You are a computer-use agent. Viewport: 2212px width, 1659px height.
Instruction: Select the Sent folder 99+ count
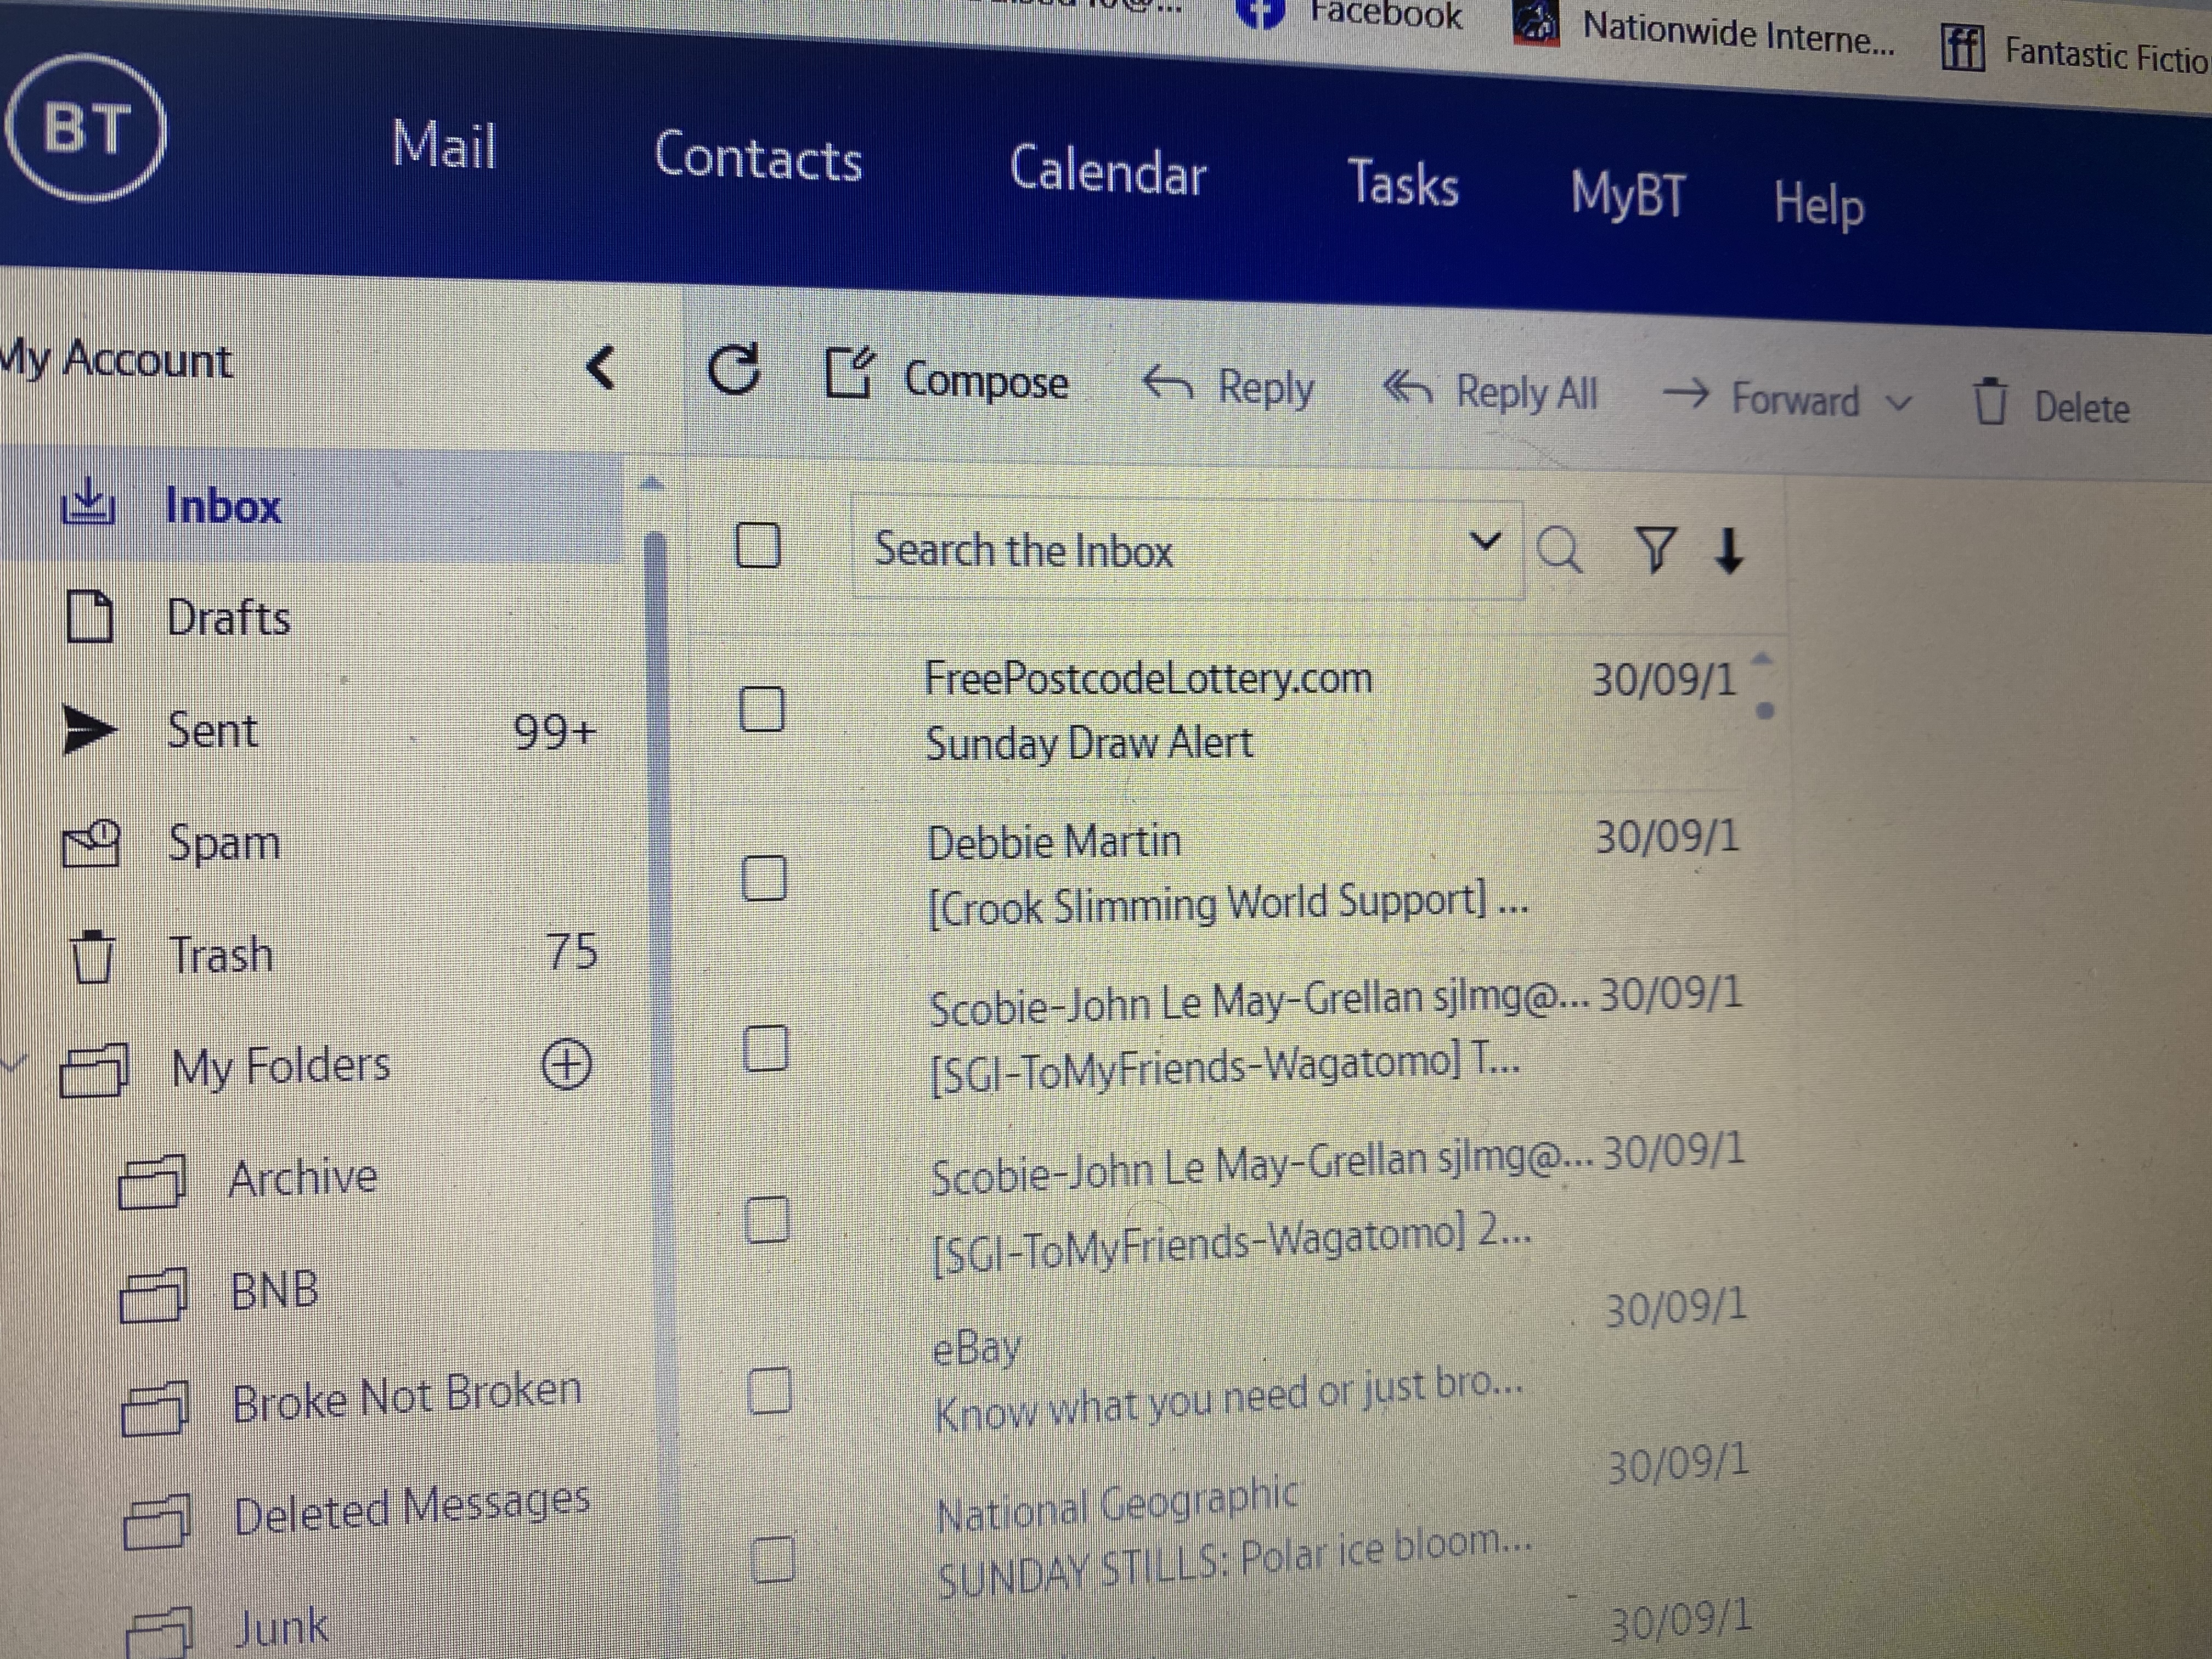555,732
